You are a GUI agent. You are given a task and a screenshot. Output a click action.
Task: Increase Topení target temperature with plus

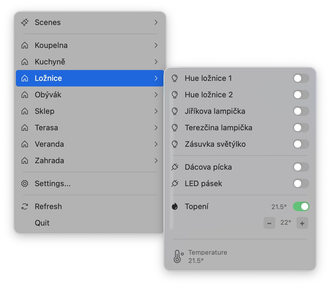(302, 223)
